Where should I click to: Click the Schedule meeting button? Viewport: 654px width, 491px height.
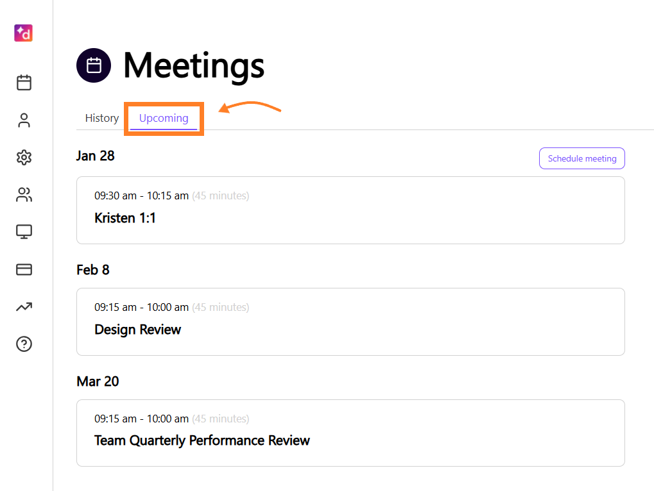click(x=582, y=158)
